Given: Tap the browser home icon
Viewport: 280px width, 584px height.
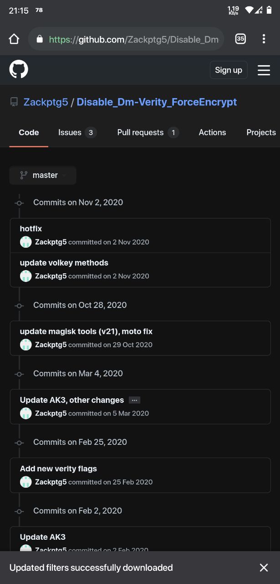Looking at the screenshot, I should pyautogui.click(x=14, y=39).
